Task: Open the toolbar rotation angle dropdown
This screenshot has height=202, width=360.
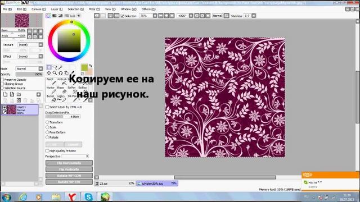Action: coord(191,16)
